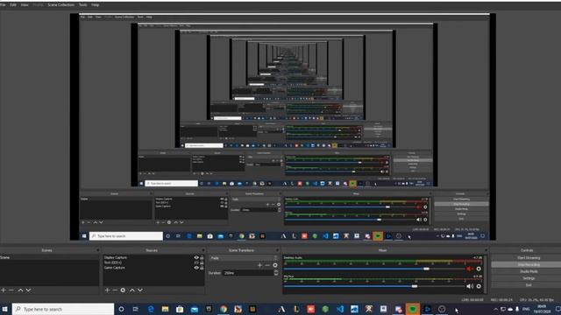Select the 'Display Capture' source row

coord(154,257)
